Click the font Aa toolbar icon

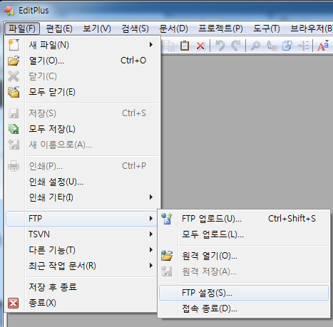323,46
